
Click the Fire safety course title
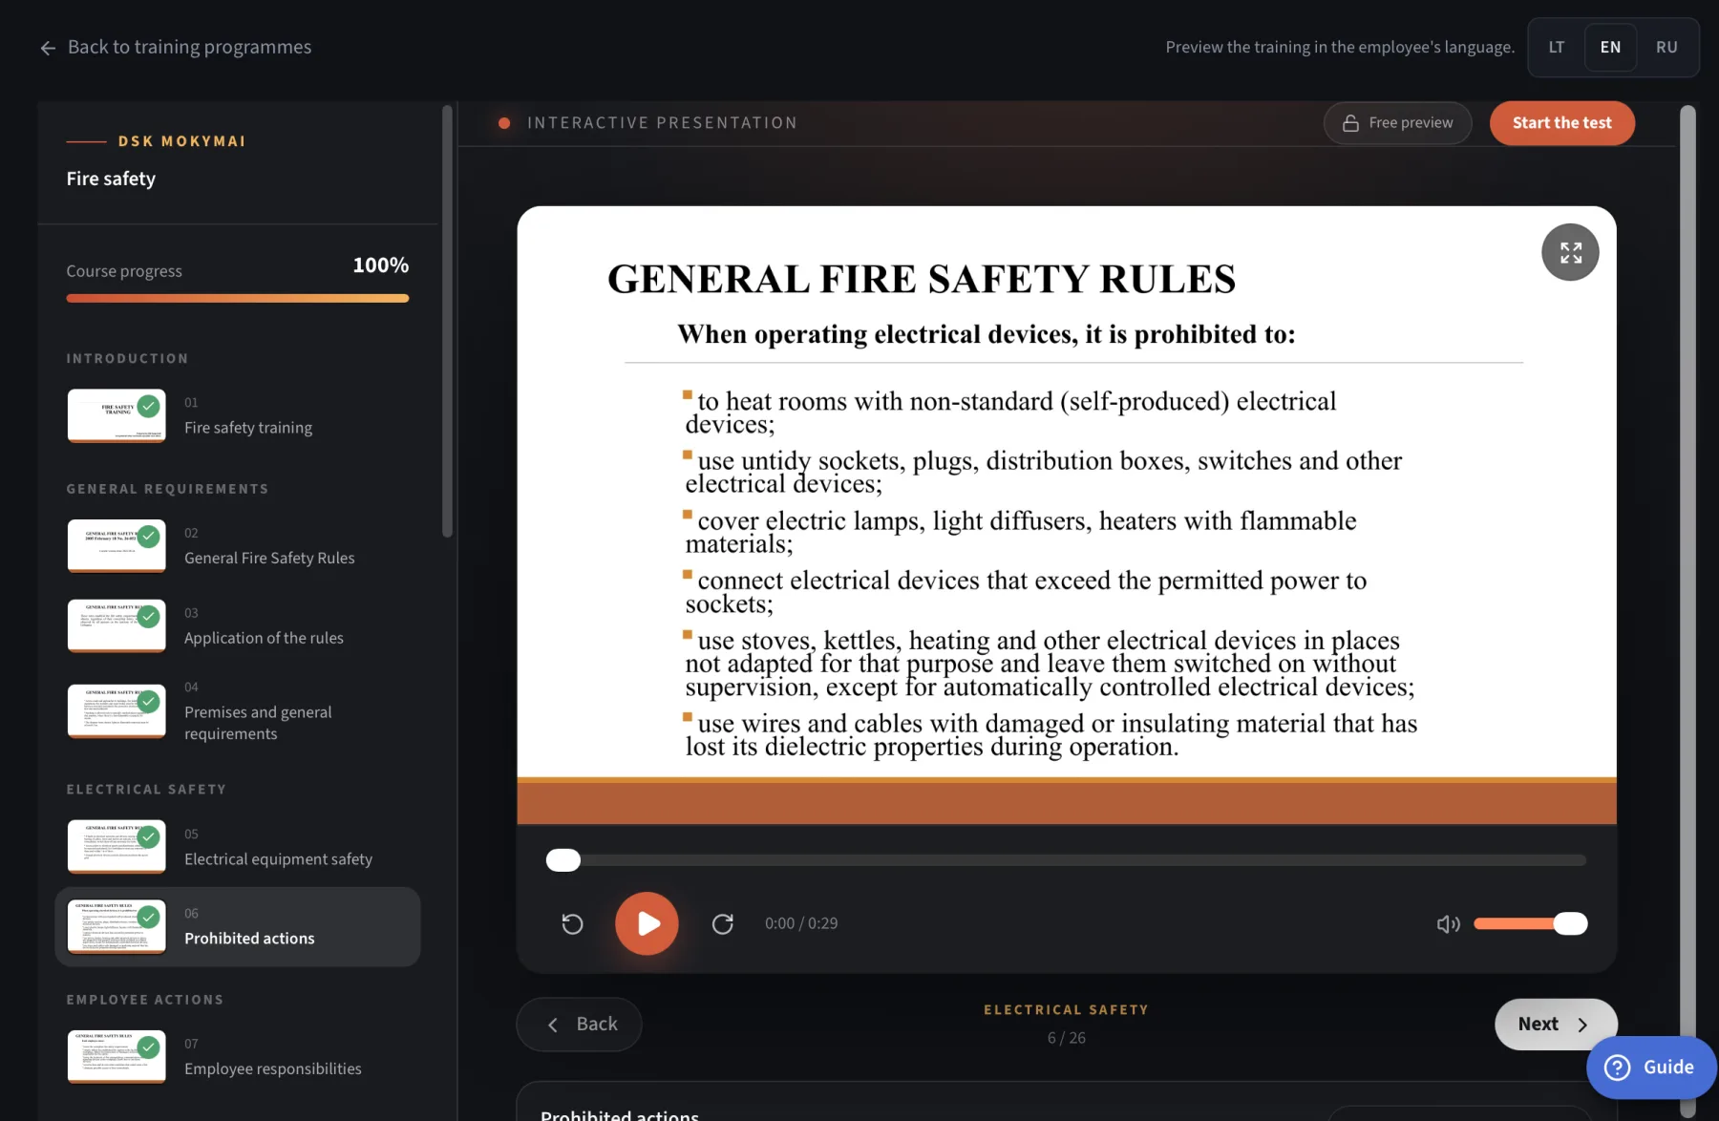[111, 179]
